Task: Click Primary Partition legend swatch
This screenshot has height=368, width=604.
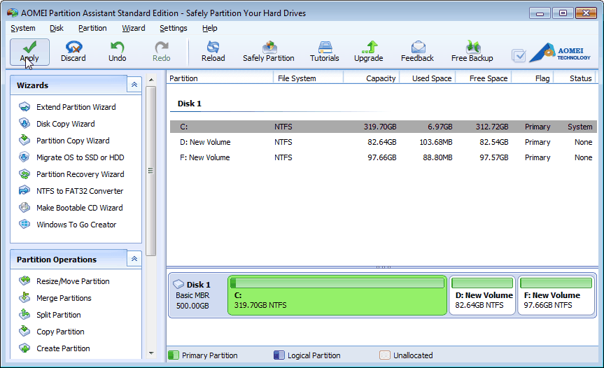Action: (174, 355)
